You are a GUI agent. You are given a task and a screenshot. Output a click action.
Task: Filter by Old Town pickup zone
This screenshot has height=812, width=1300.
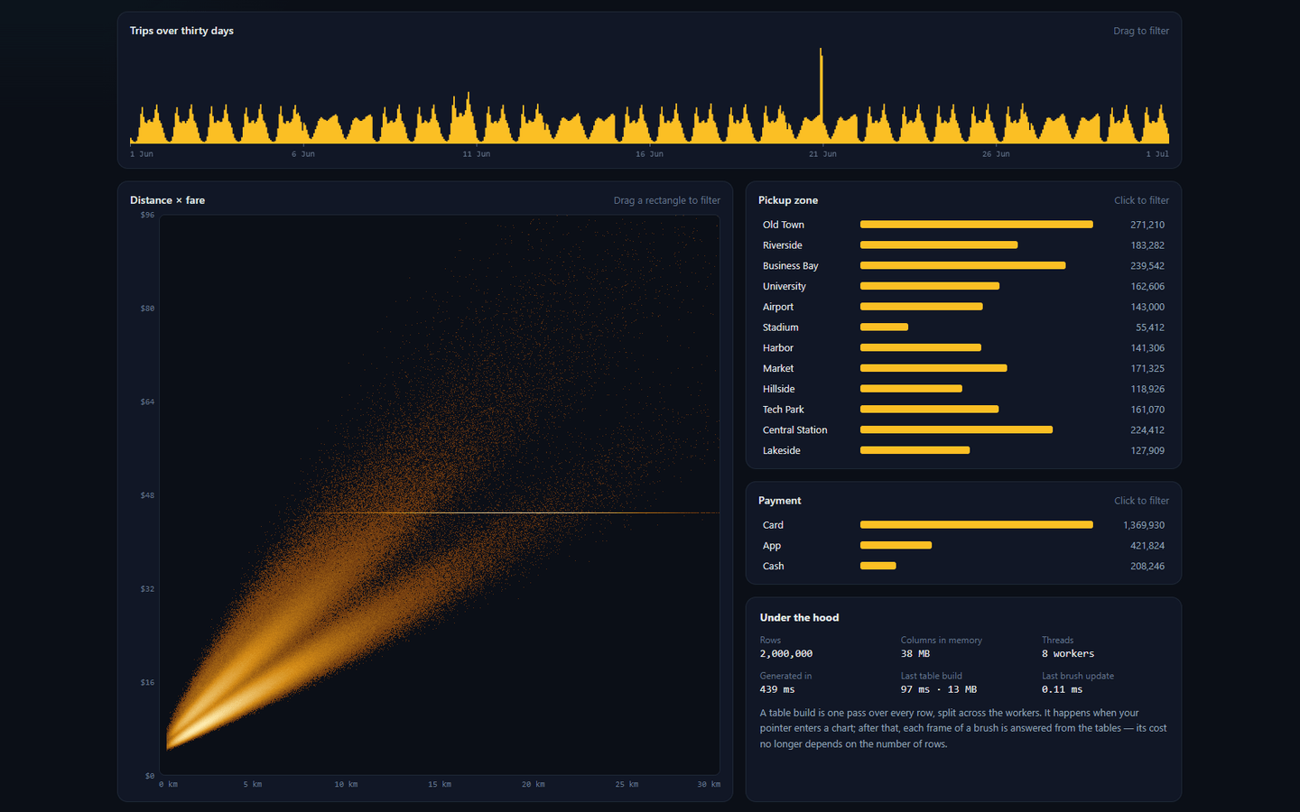(x=963, y=225)
